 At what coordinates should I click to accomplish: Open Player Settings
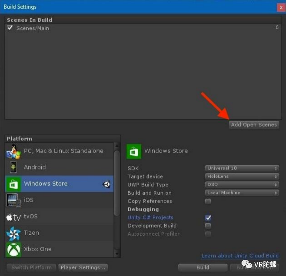pos(83,268)
